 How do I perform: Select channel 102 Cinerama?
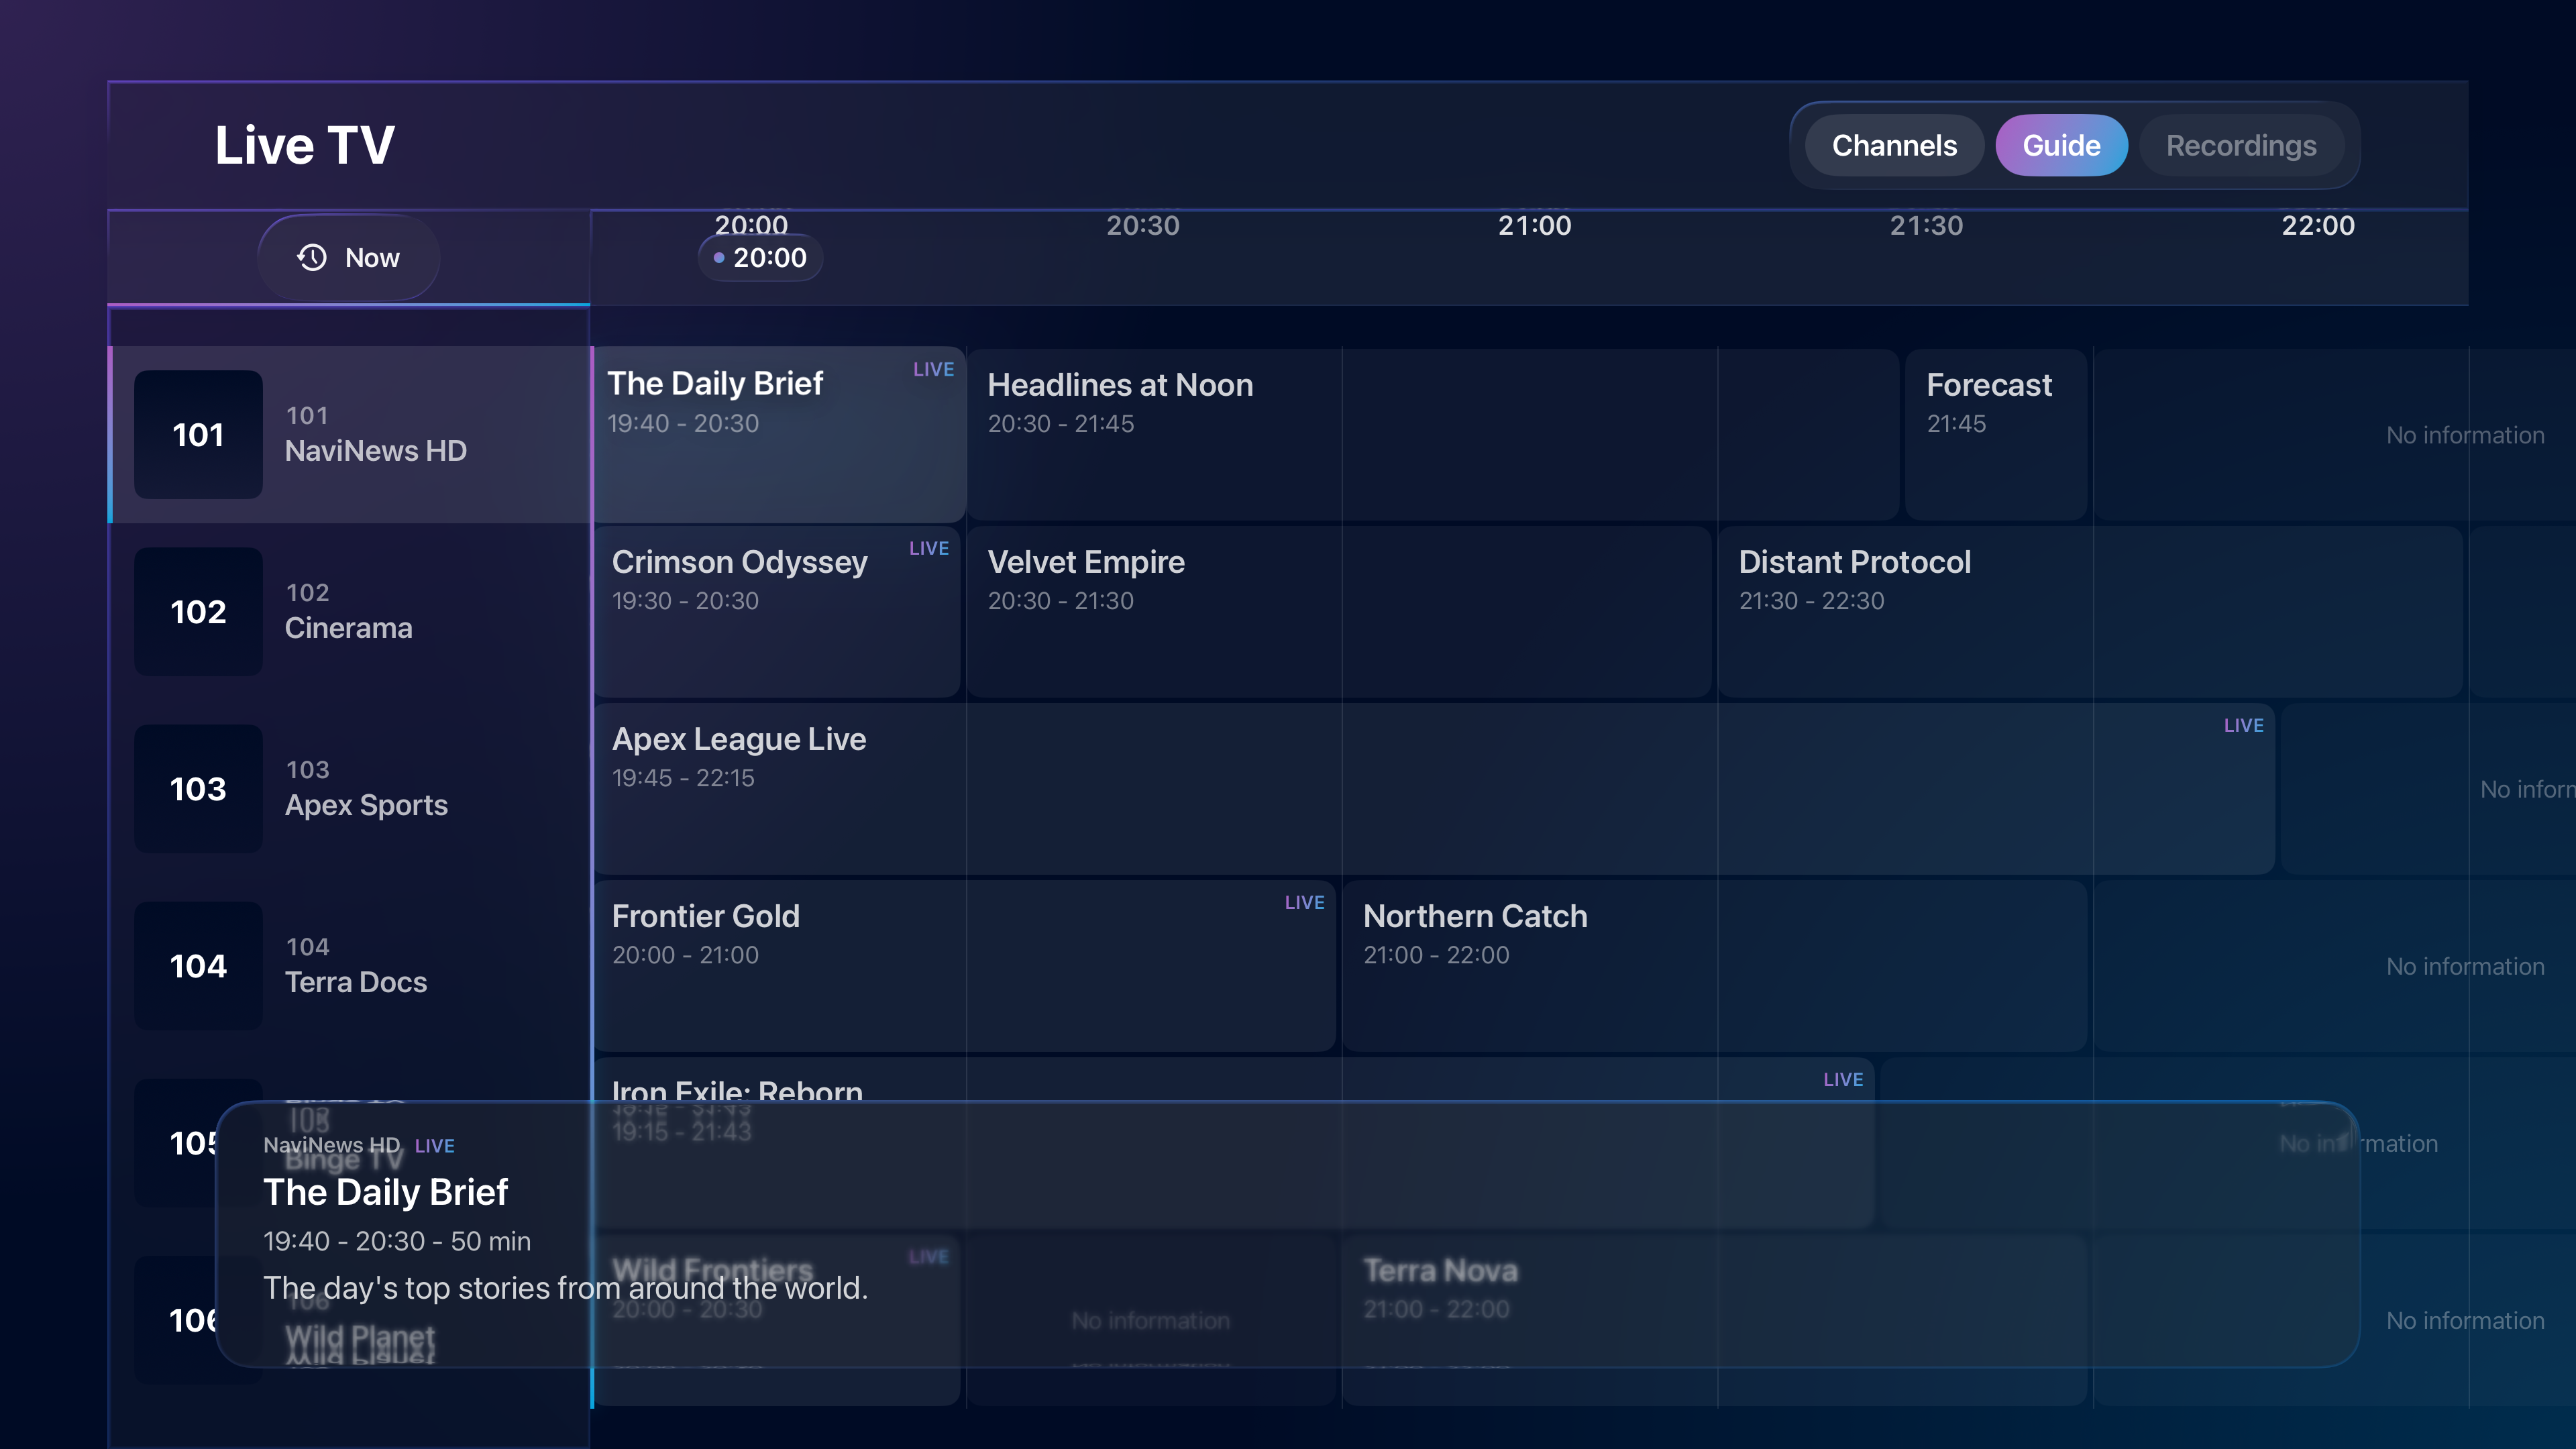click(349, 612)
